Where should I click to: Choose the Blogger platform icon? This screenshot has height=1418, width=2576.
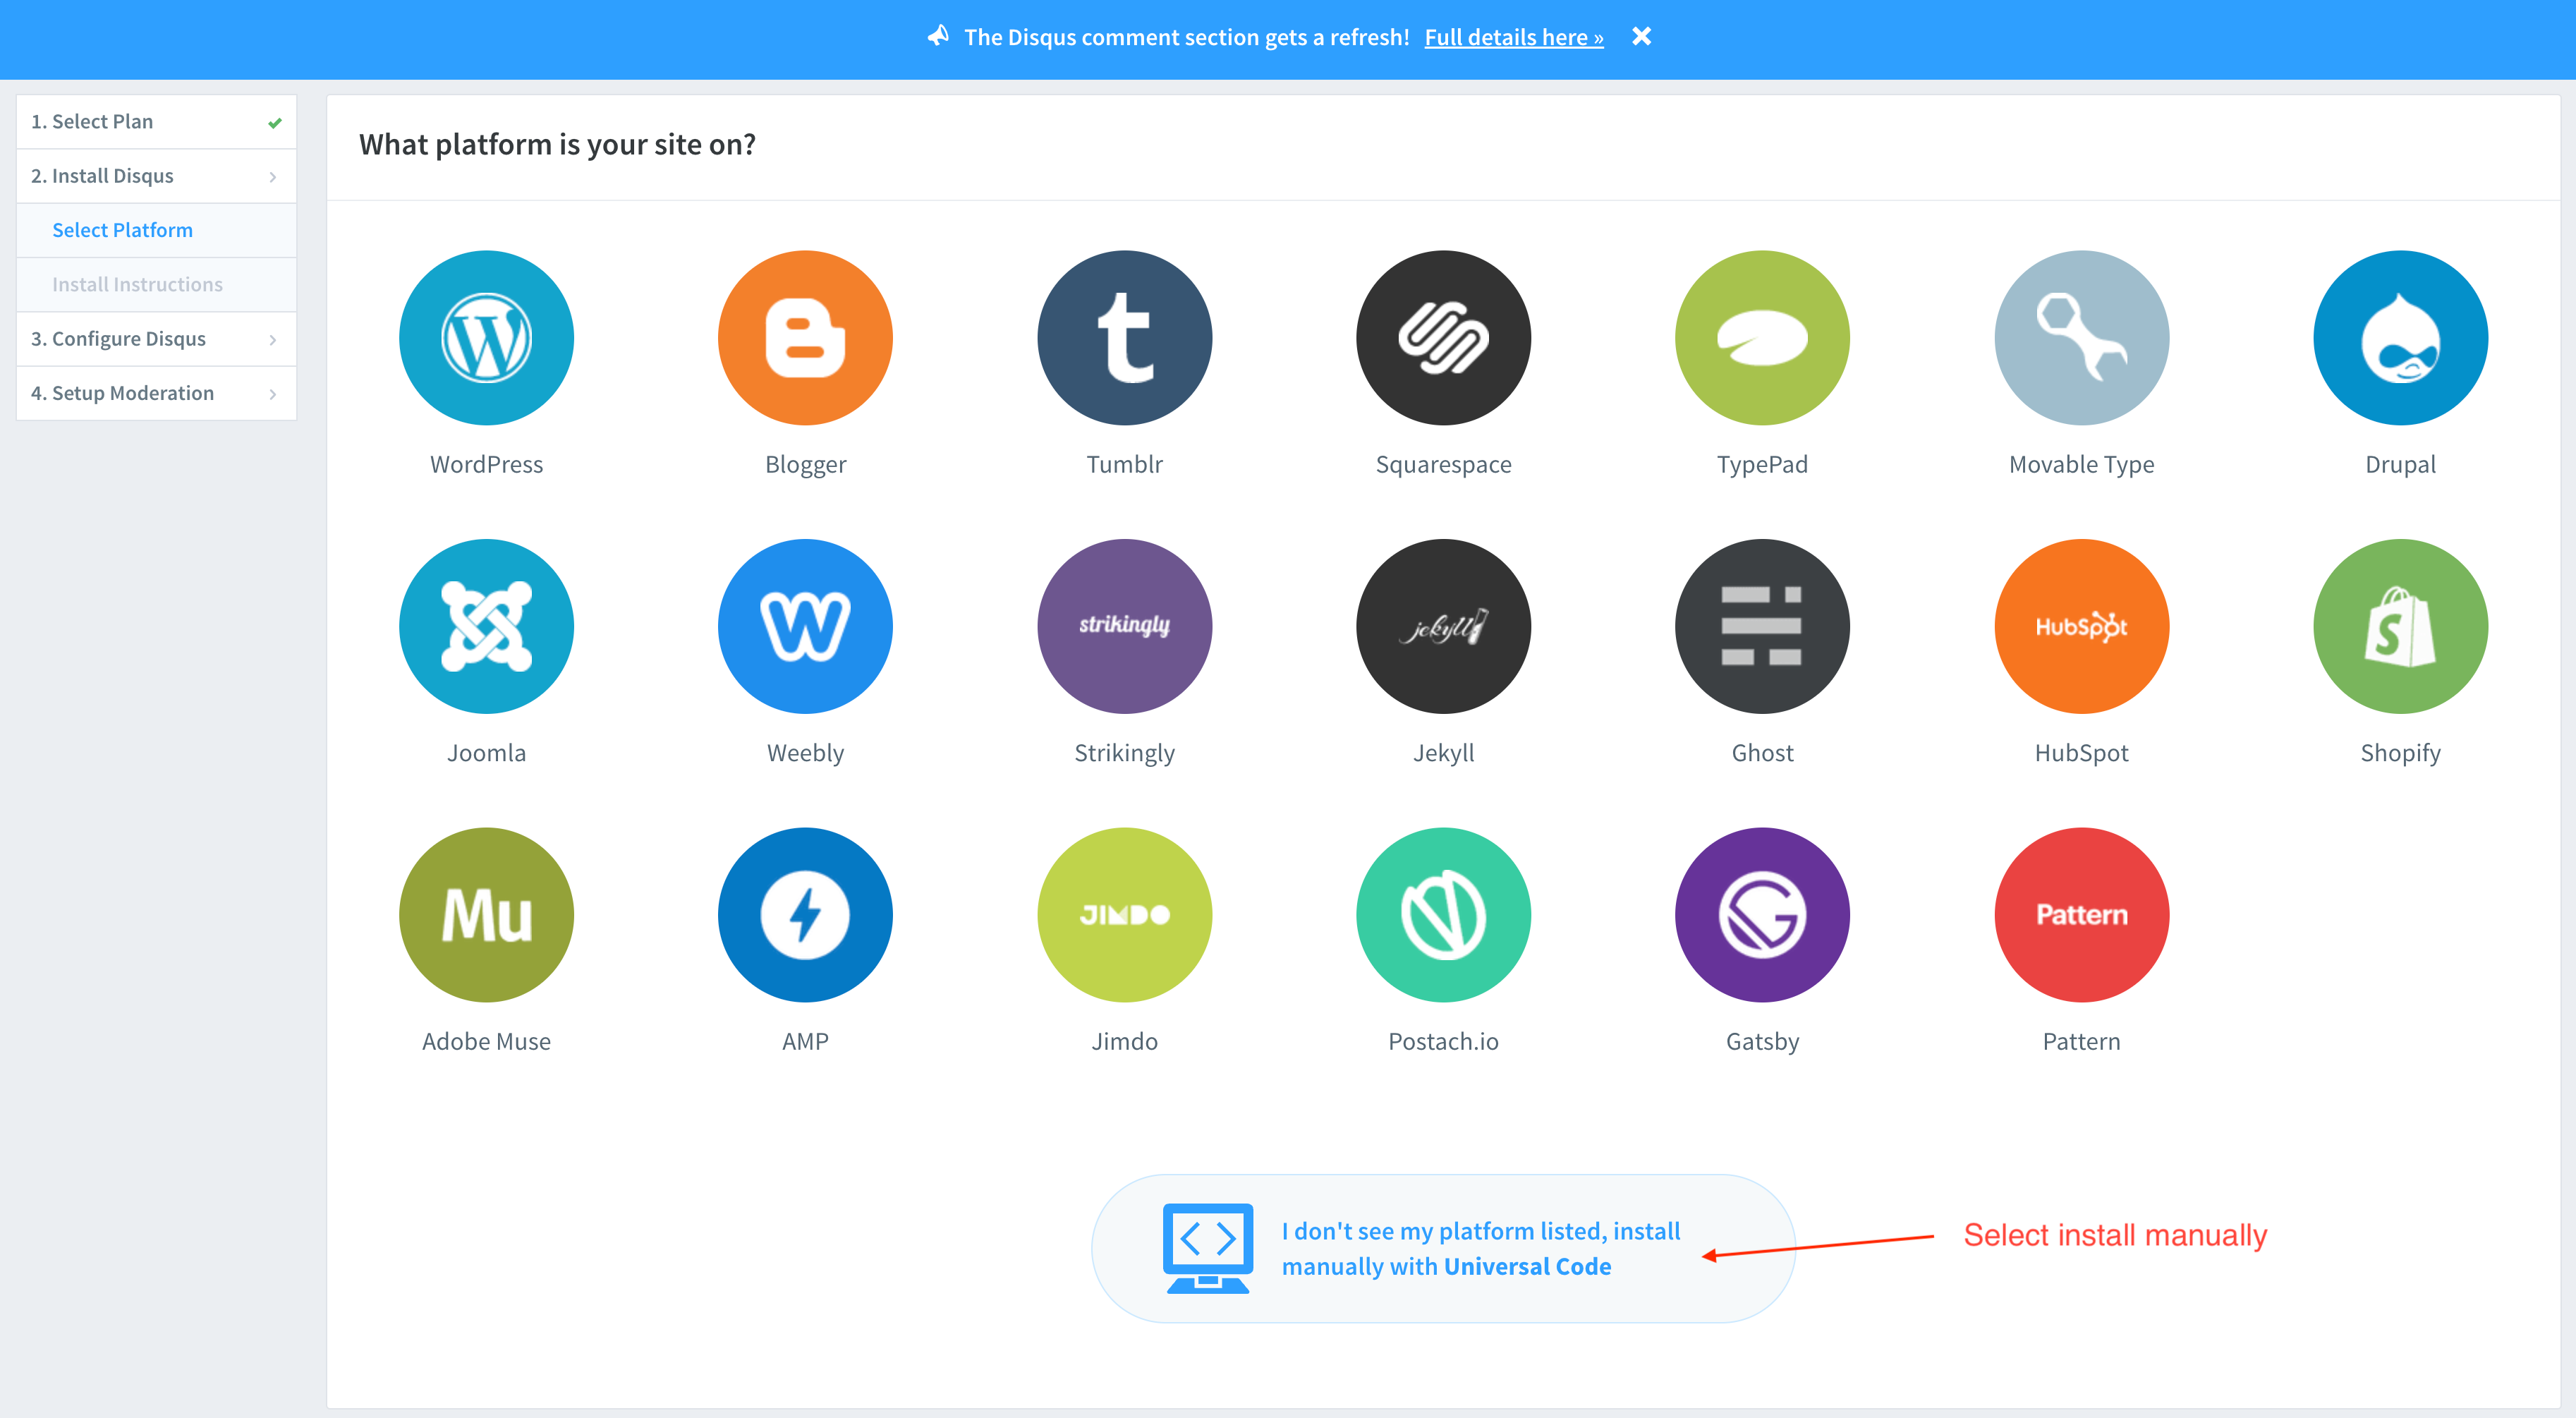click(805, 338)
